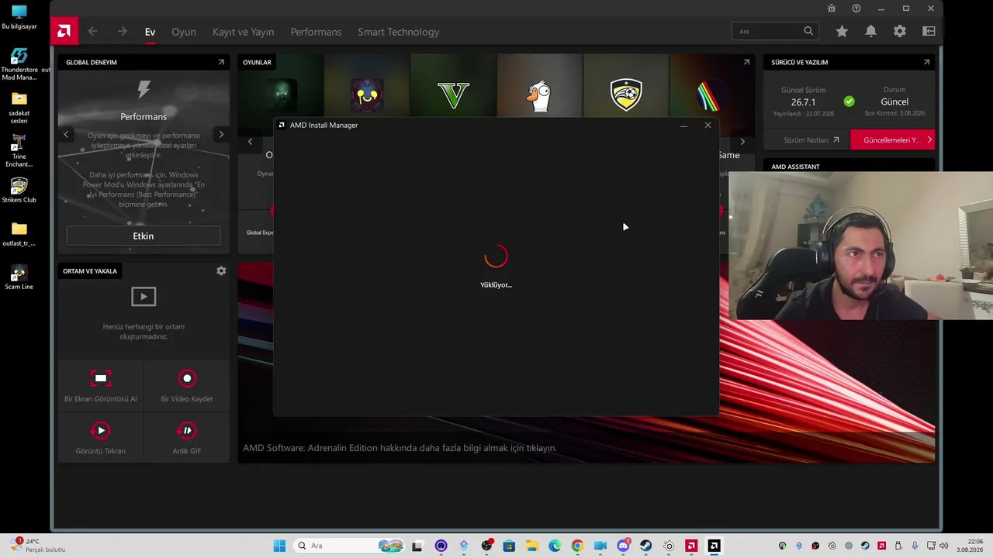Open settings with the gear icon
Image resolution: width=993 pixels, height=558 pixels.
900,32
